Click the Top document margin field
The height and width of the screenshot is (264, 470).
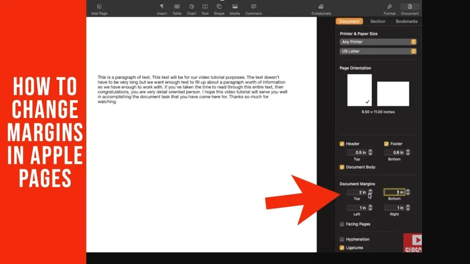357,192
